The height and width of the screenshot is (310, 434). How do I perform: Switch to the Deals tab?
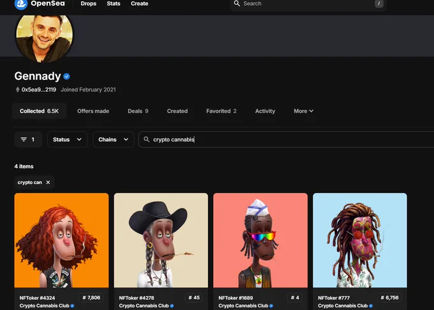(x=138, y=111)
